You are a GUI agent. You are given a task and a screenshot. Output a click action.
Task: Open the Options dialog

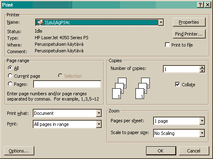pos(19,151)
